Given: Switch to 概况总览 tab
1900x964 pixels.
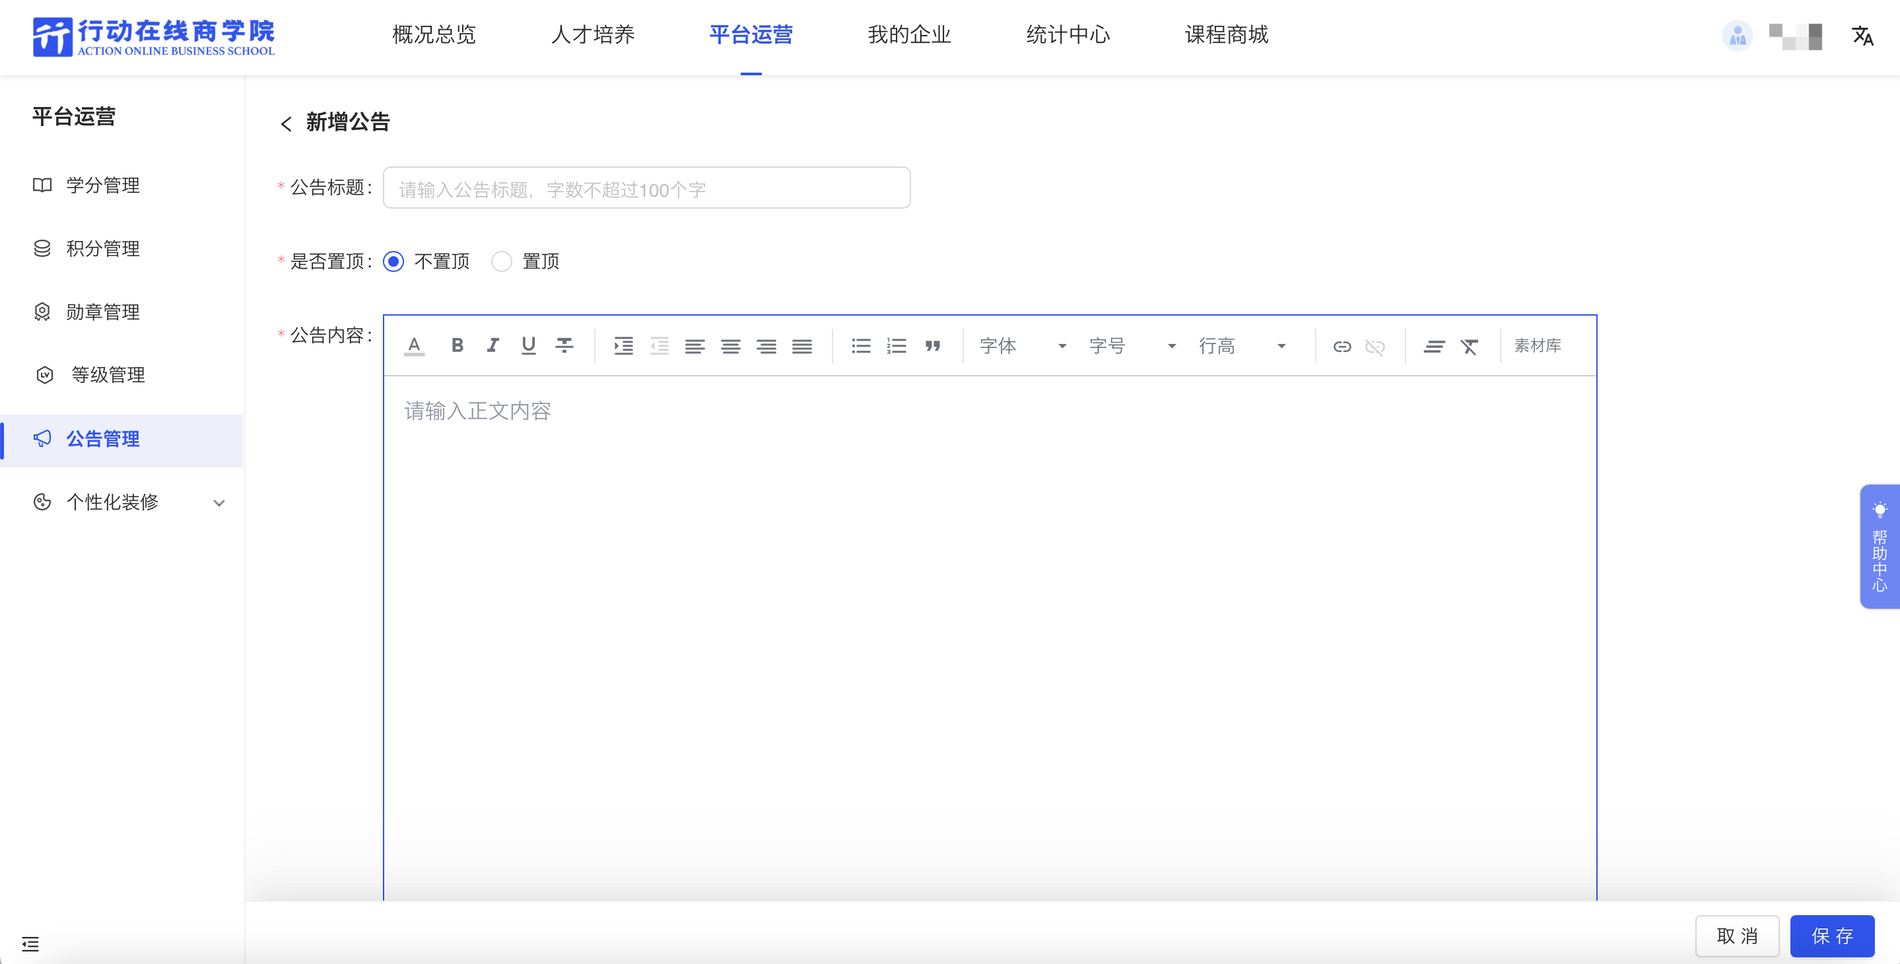Looking at the screenshot, I should click(x=434, y=35).
